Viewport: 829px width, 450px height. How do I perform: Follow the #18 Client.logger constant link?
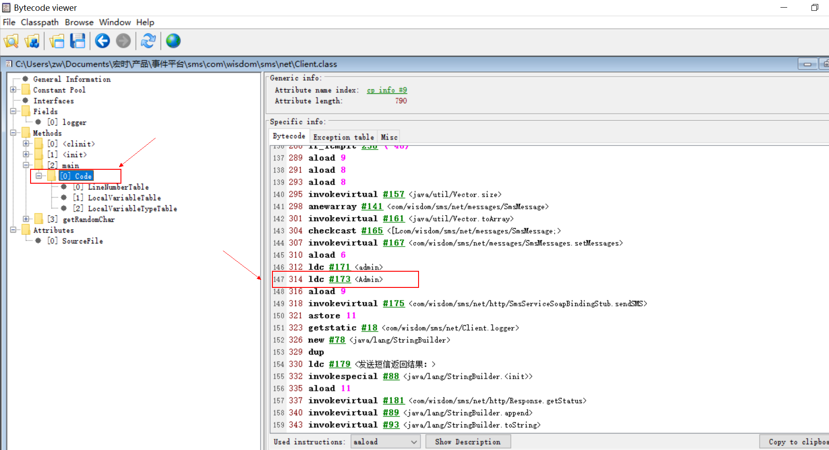tap(370, 328)
